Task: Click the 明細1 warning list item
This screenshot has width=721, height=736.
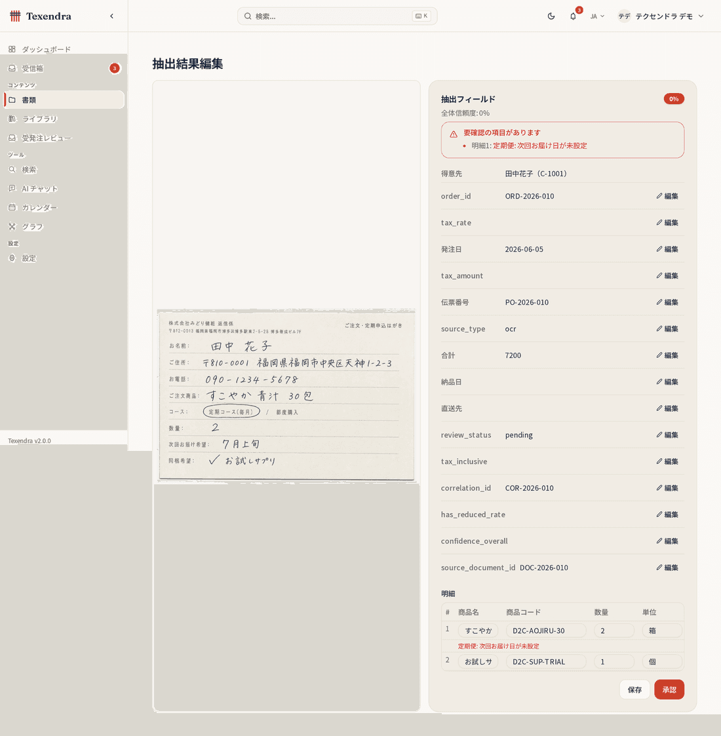Action: point(529,145)
